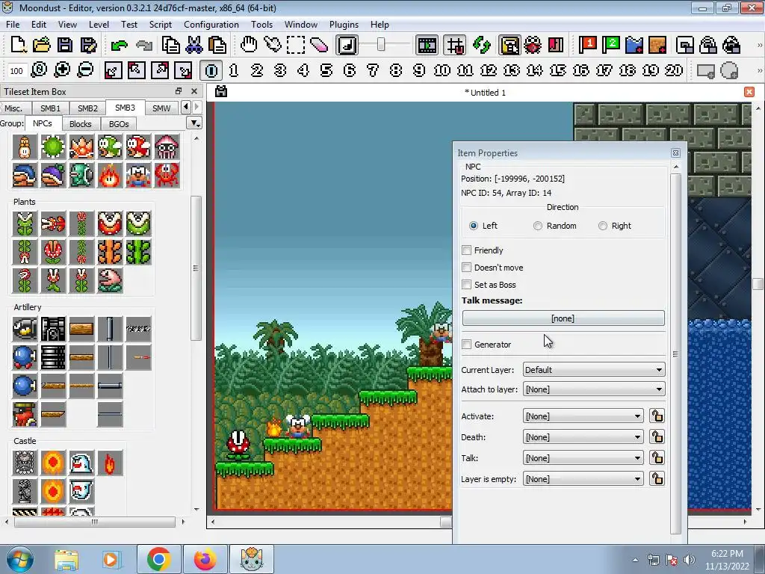Image resolution: width=765 pixels, height=574 pixels.
Task: Enable the Generator checkbox
Action: (x=466, y=345)
